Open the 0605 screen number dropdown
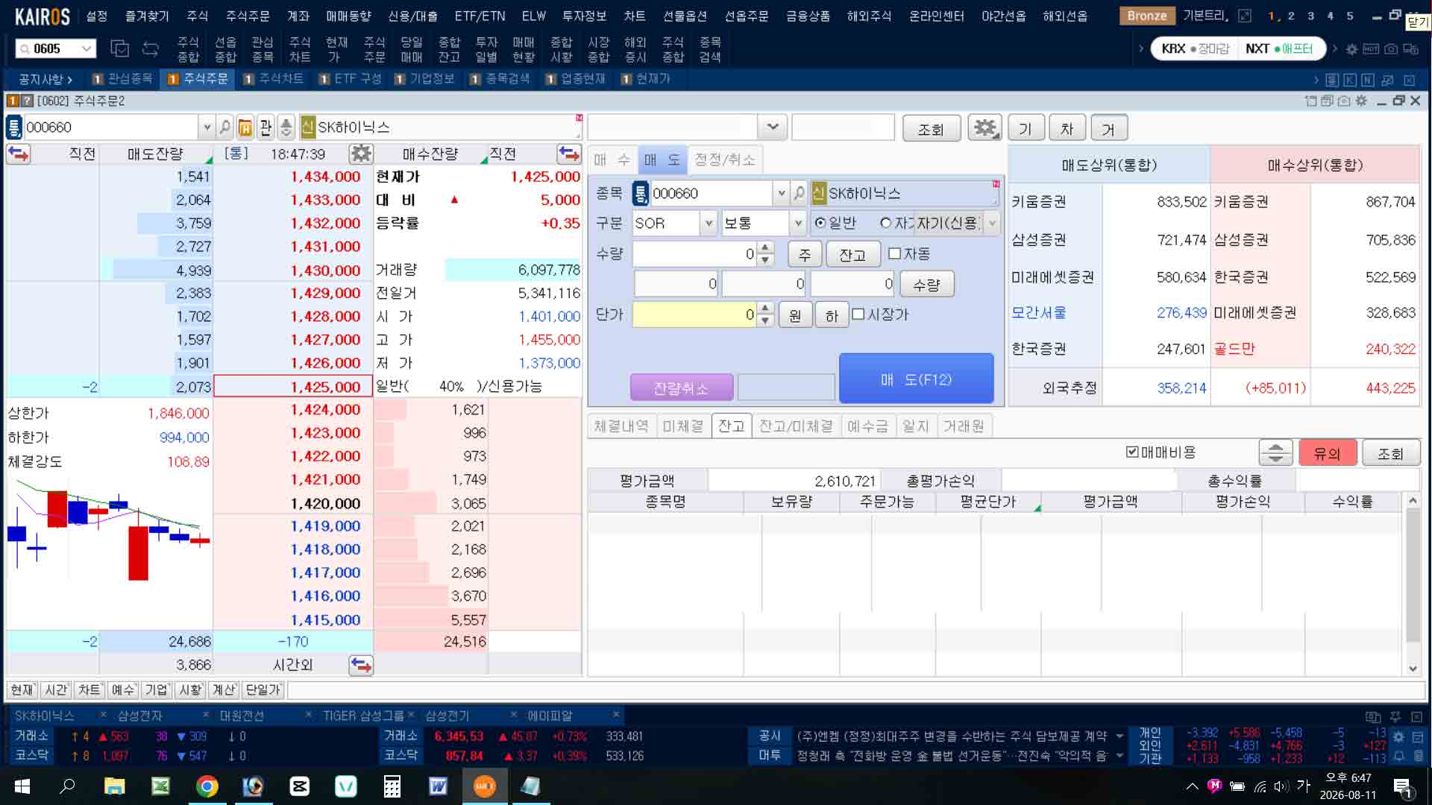Image resolution: width=1432 pixels, height=805 pixels. click(x=87, y=49)
